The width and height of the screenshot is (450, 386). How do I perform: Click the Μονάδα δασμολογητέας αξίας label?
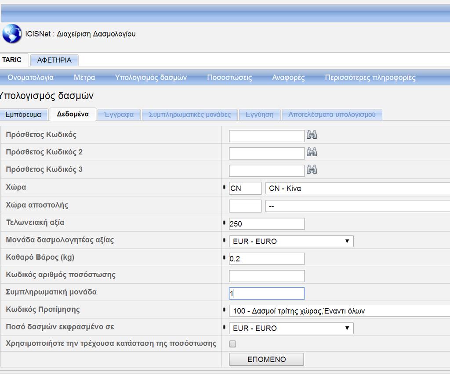click(x=60, y=240)
